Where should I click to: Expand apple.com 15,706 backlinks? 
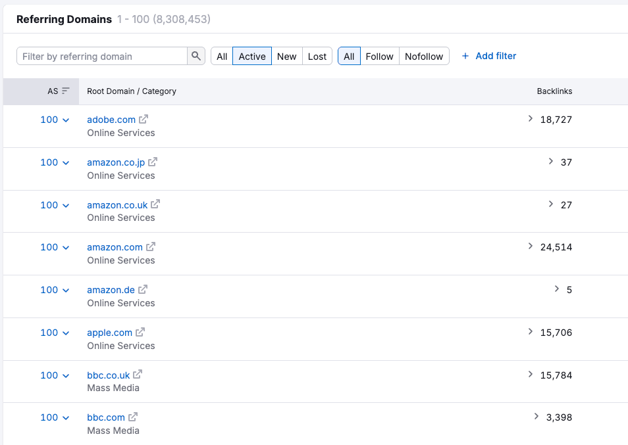point(531,332)
